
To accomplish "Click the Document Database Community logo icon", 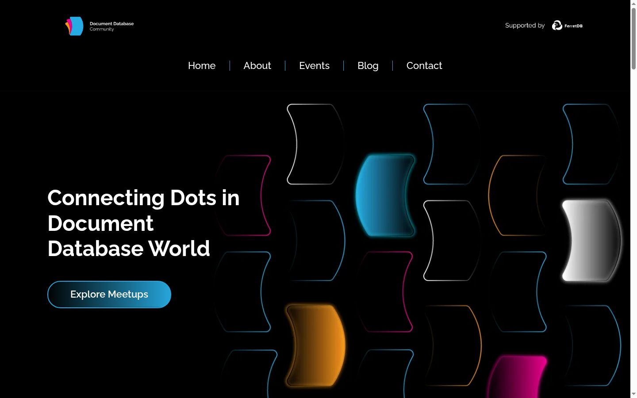I will 74,26.
